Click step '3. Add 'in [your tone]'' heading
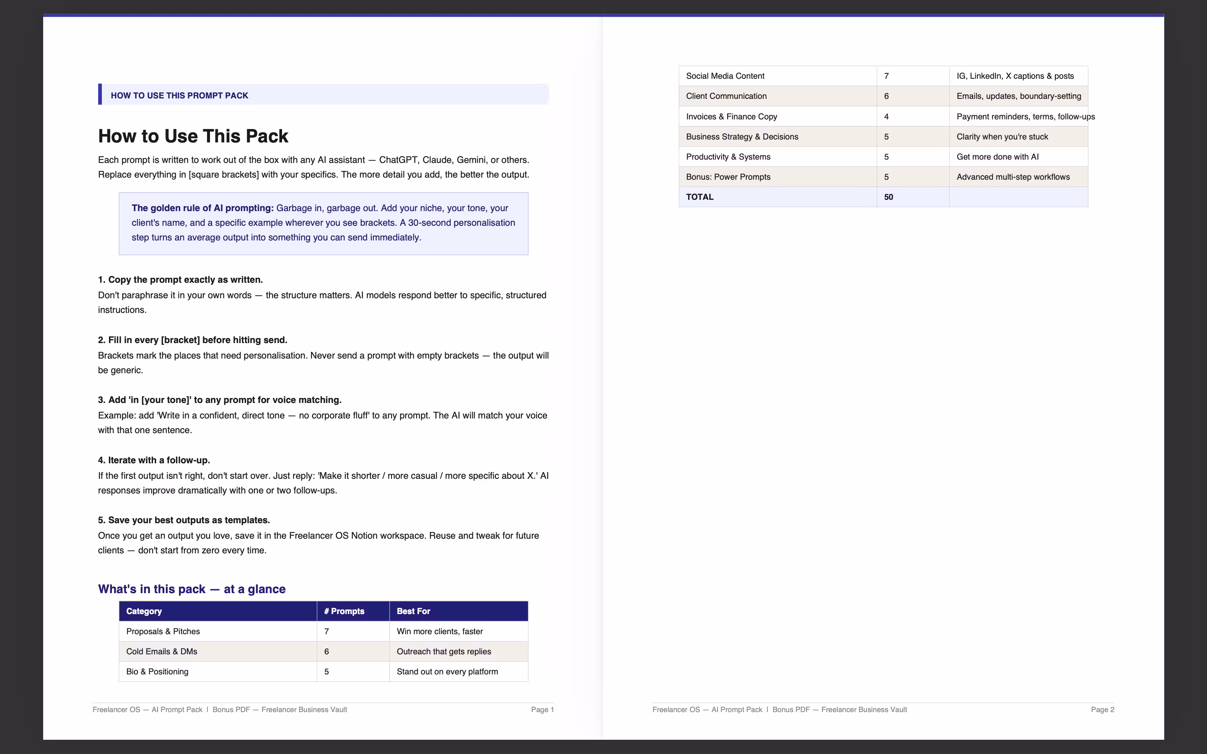 pos(220,400)
